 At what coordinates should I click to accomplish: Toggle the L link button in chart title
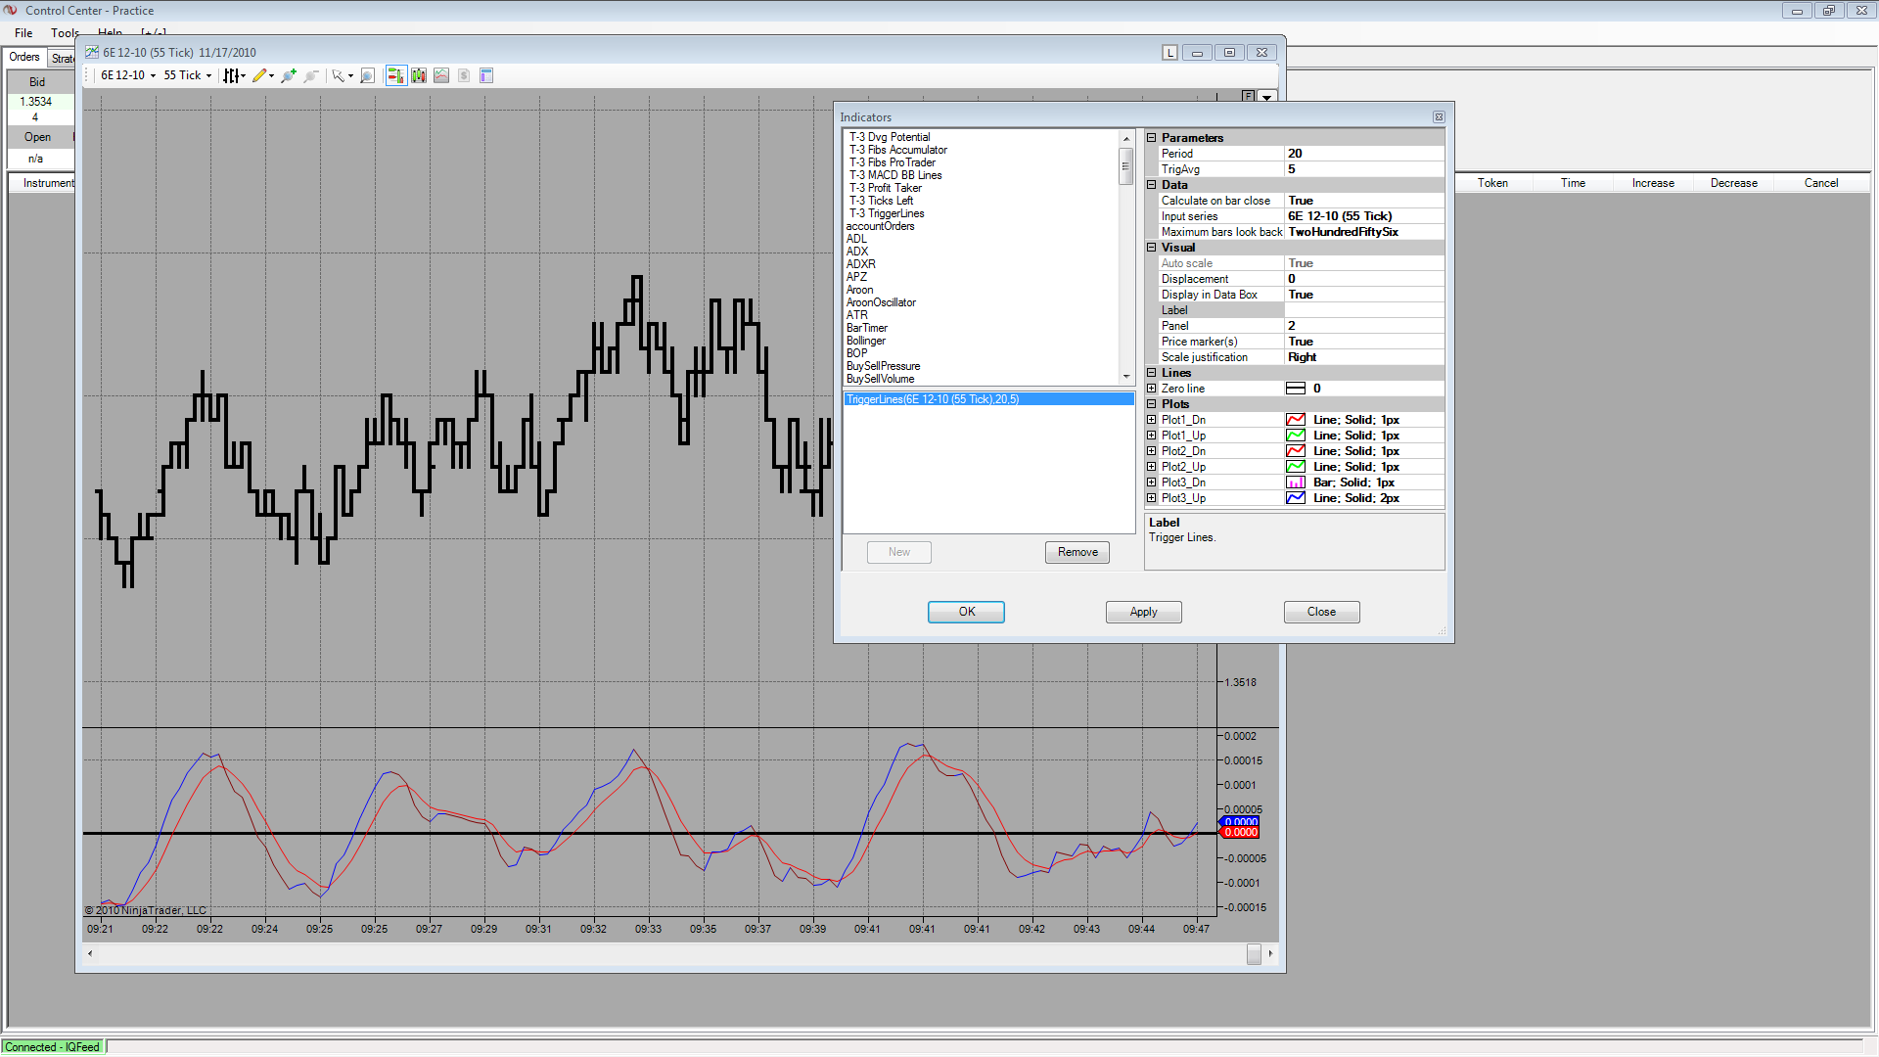click(x=1169, y=53)
